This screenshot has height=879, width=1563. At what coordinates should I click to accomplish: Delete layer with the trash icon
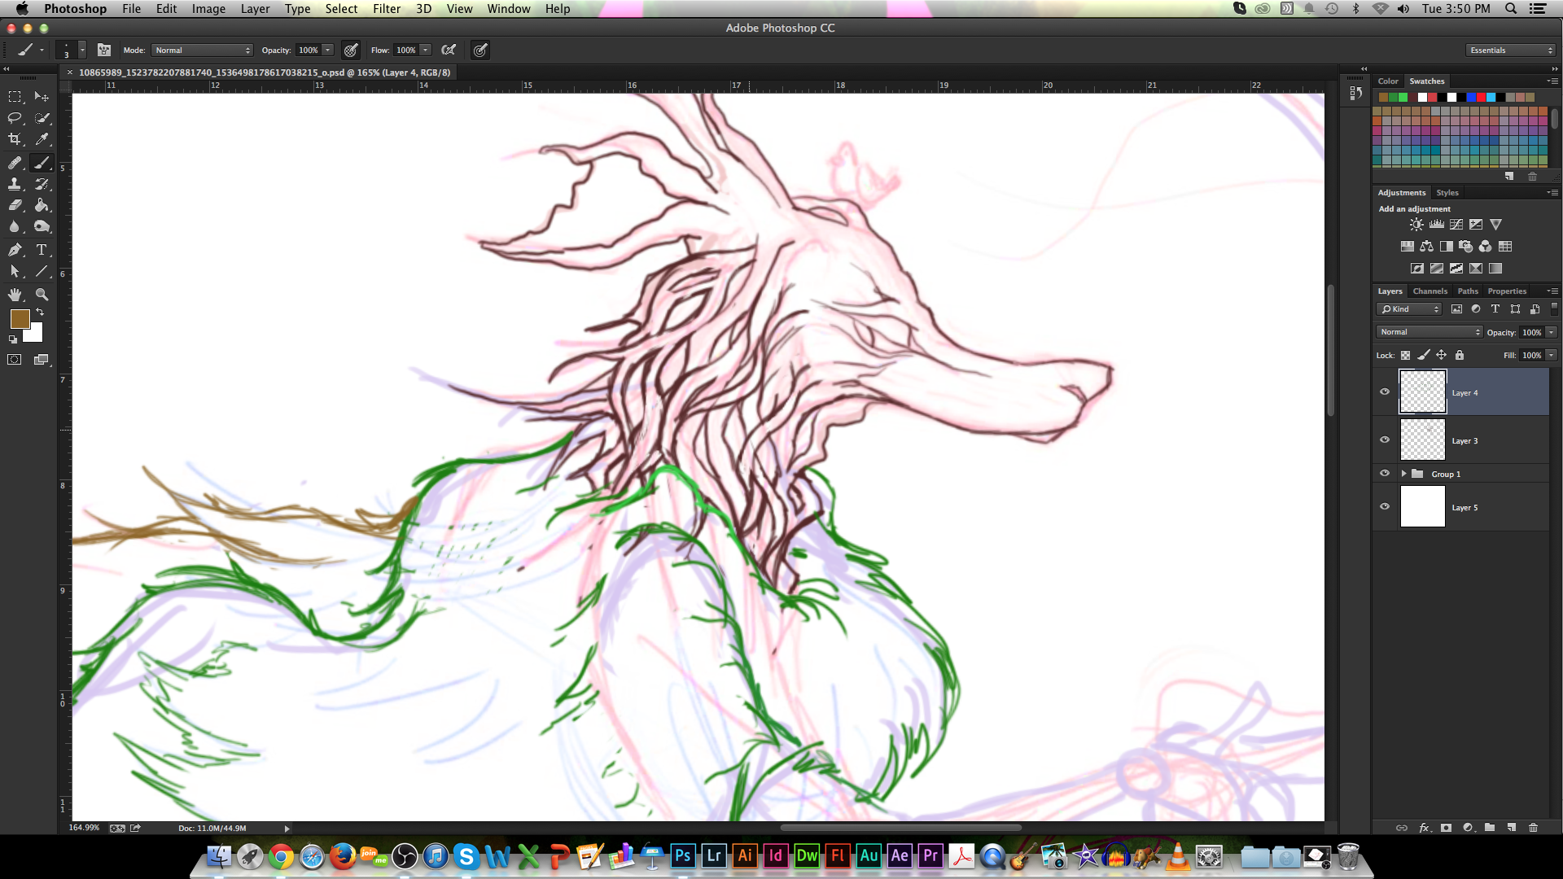point(1533,828)
